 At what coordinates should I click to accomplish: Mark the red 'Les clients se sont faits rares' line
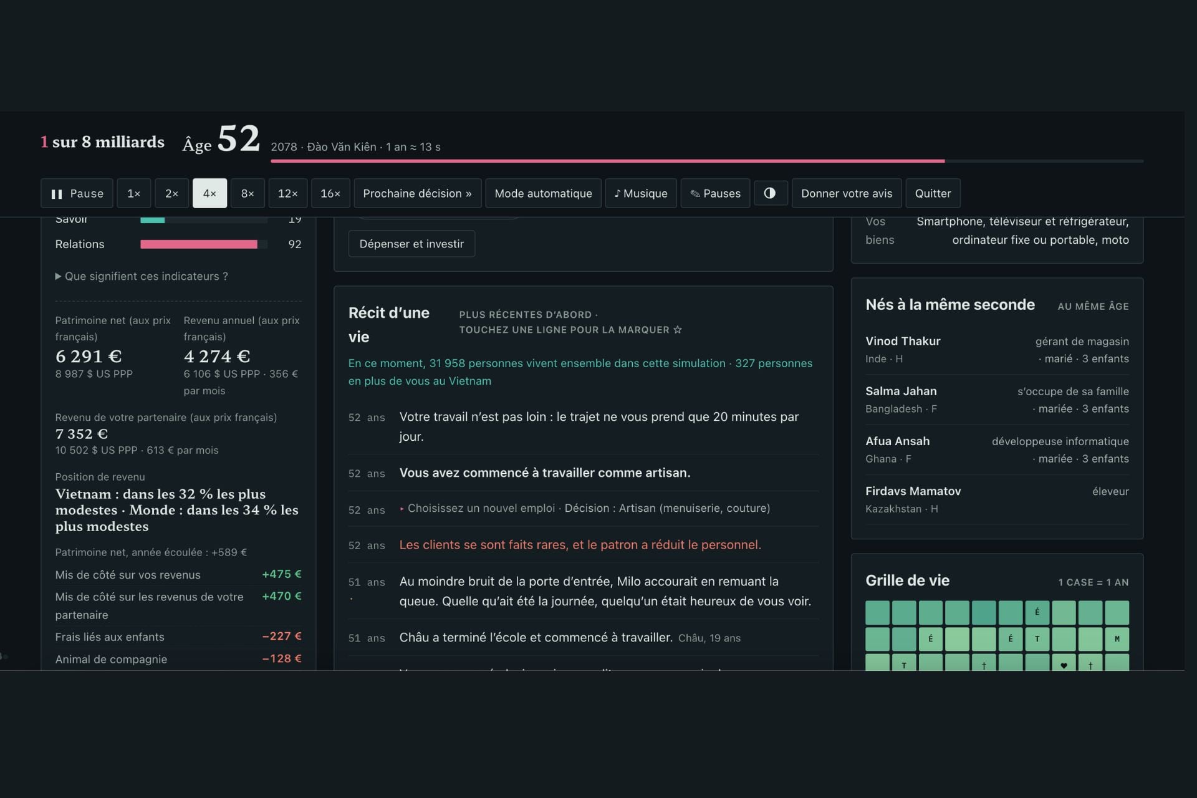[x=583, y=545]
